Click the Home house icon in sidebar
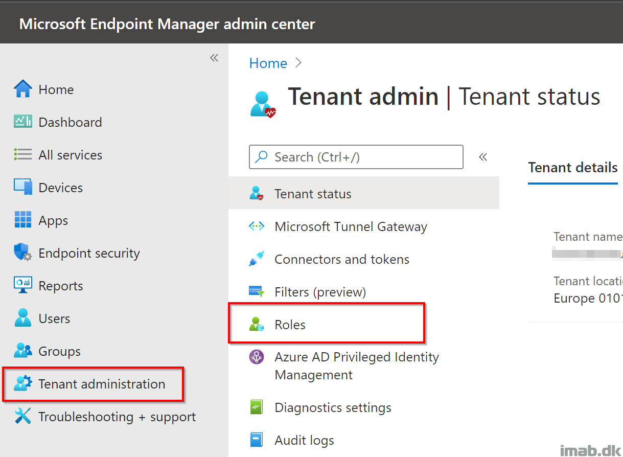Image resolution: width=623 pixels, height=457 pixels. pyautogui.click(x=23, y=89)
